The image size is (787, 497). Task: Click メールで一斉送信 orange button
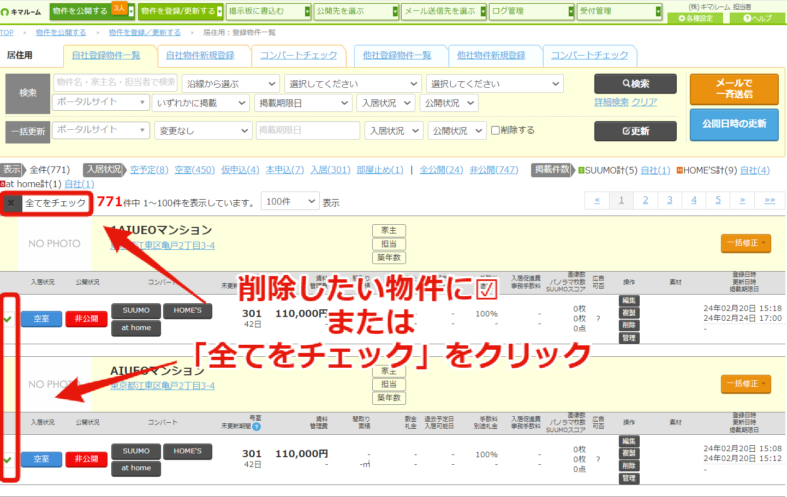[x=734, y=89]
